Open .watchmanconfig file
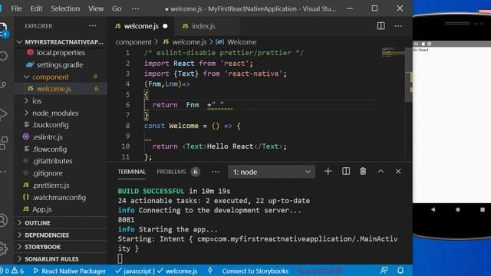Screen dimensions: 491x276 click(x=59, y=198)
